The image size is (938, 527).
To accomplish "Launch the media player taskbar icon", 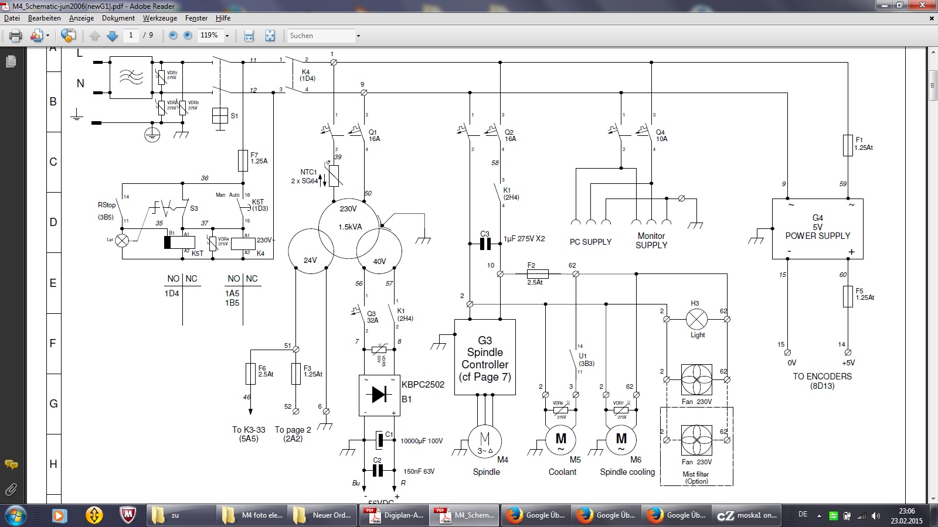I will coord(59,515).
